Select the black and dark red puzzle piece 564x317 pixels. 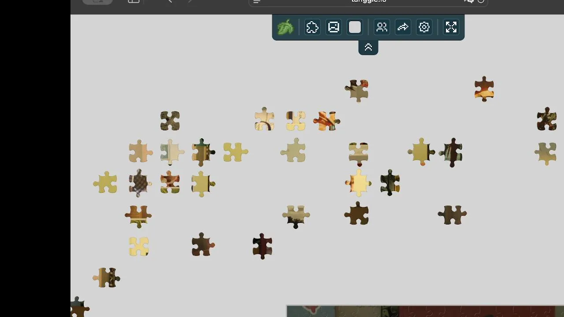coord(263,246)
